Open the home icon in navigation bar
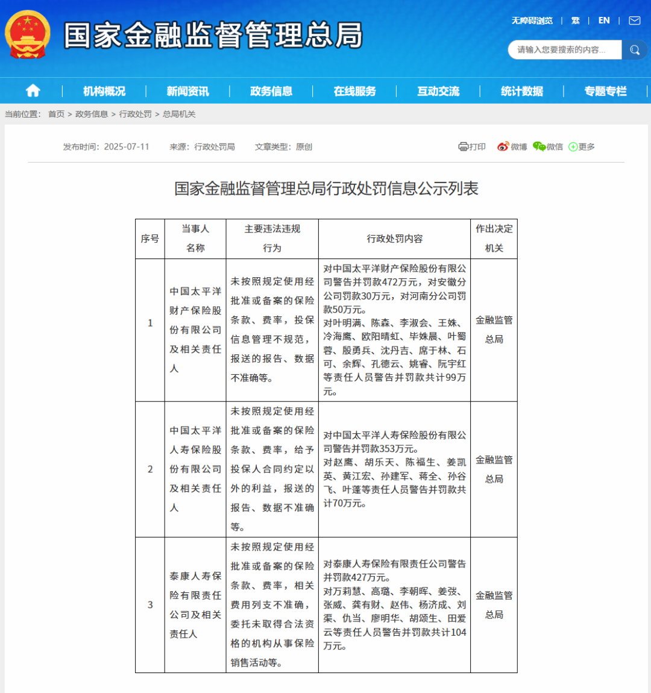651x693 pixels. 33,91
